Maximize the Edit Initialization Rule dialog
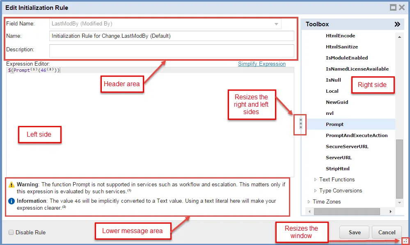410x245 pixels. [393, 7]
